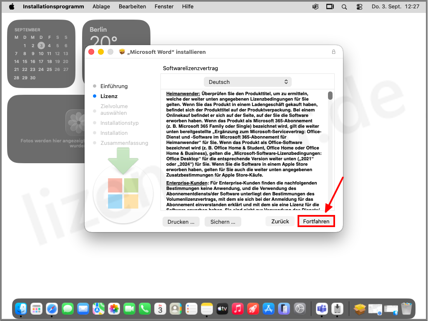This screenshot has height=321, width=428.
Task: Open the Trash in the Dock
Action: (406, 309)
